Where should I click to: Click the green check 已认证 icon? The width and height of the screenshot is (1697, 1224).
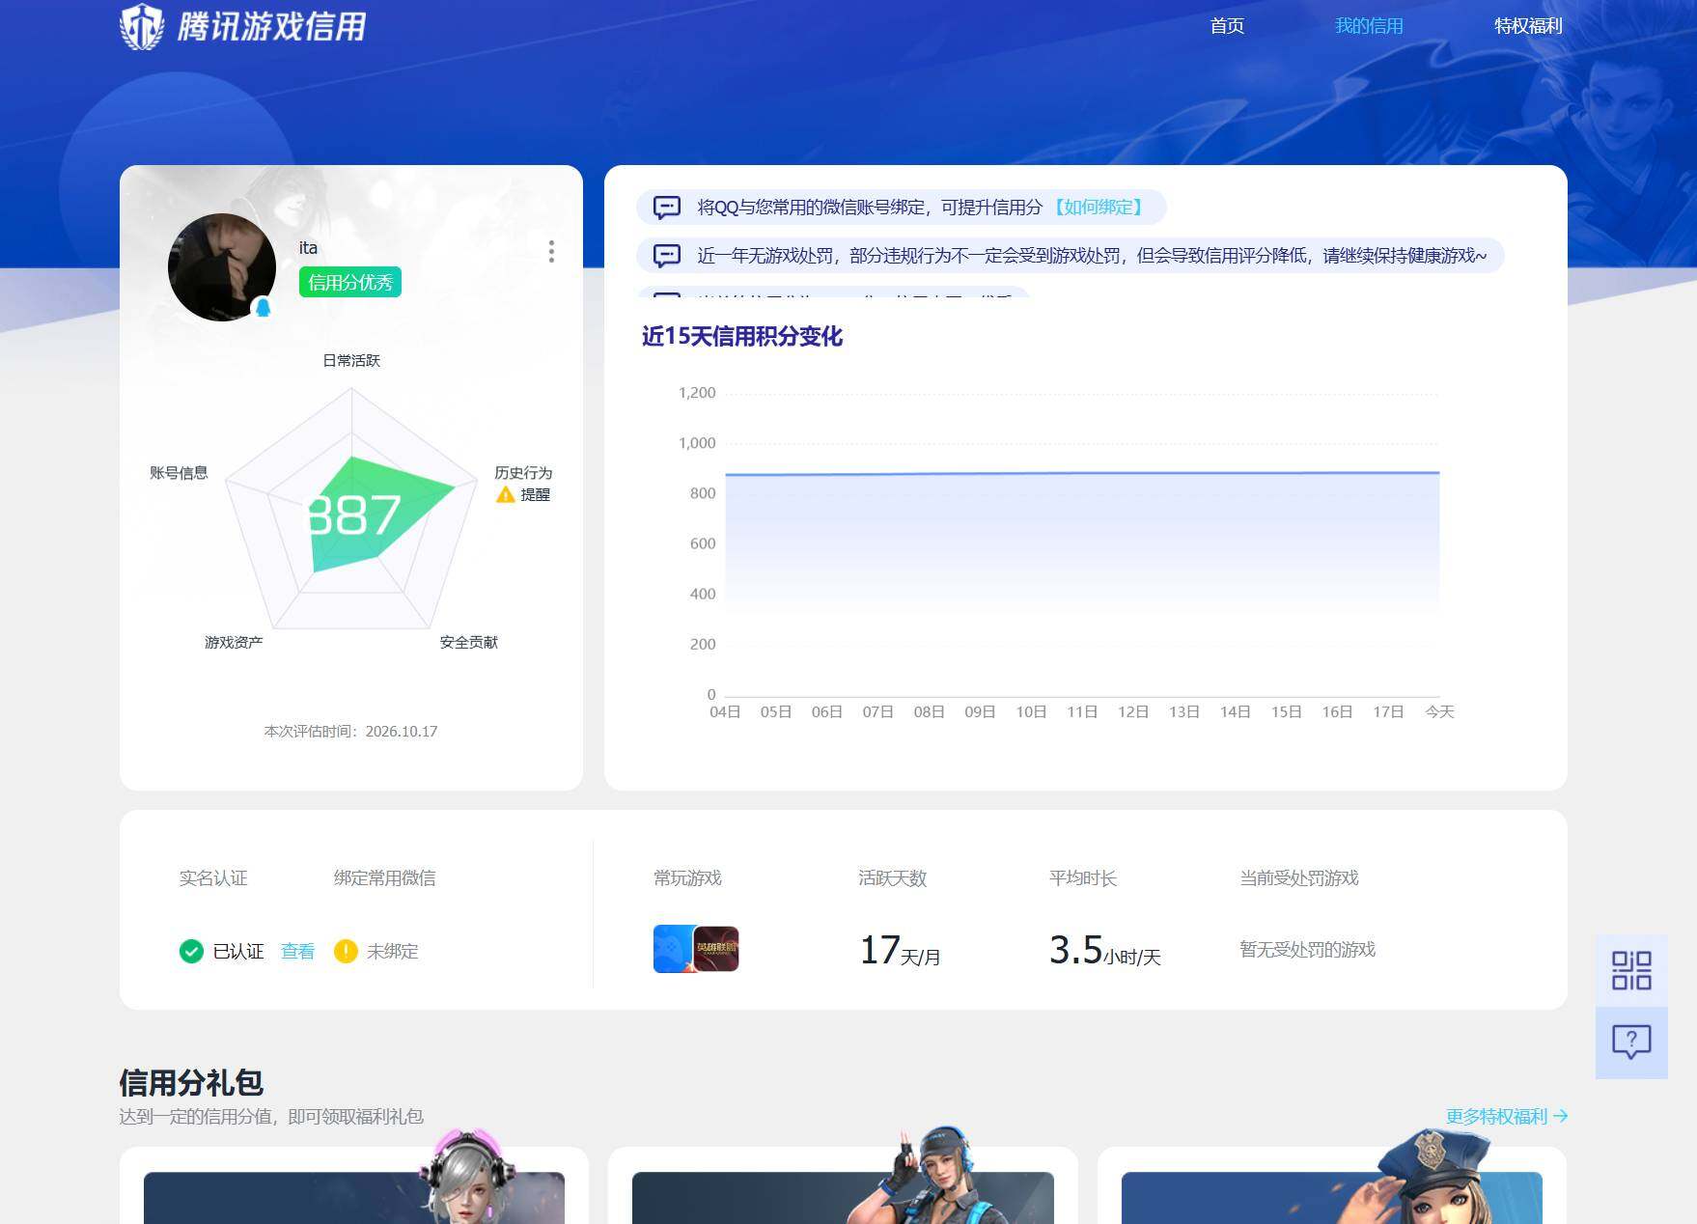[x=191, y=951]
